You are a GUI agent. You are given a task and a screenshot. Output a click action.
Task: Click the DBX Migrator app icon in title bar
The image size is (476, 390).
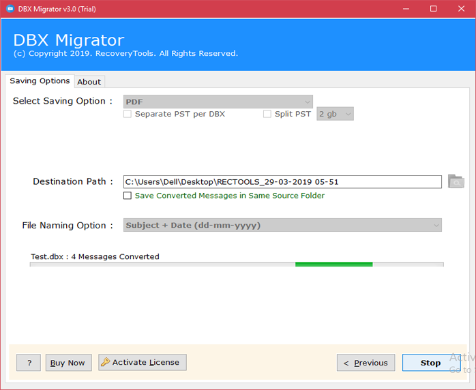pos(10,8)
